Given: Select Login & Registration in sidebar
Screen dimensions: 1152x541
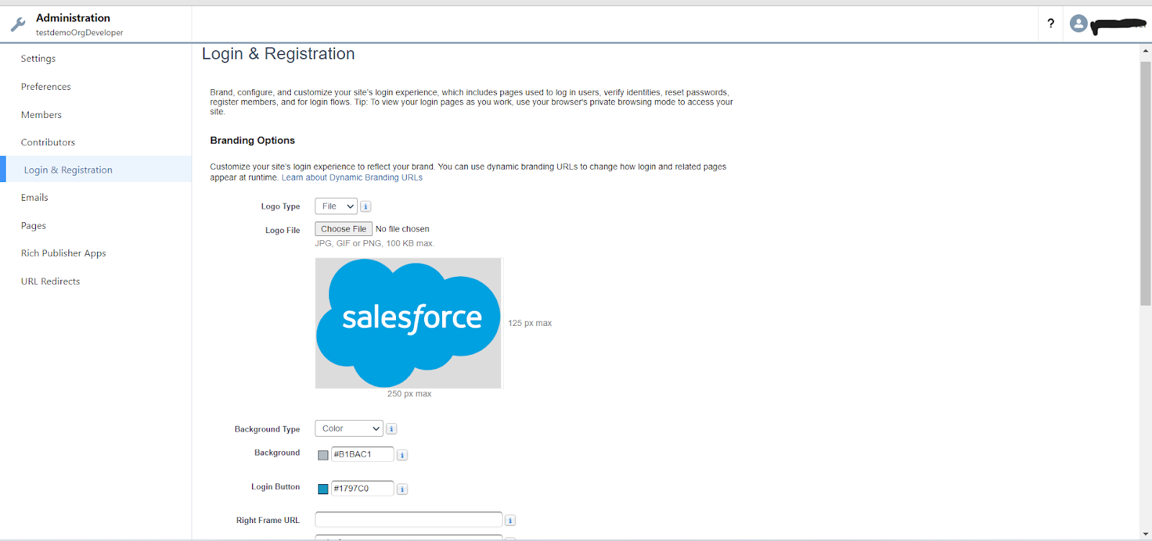Looking at the screenshot, I should click(96, 169).
